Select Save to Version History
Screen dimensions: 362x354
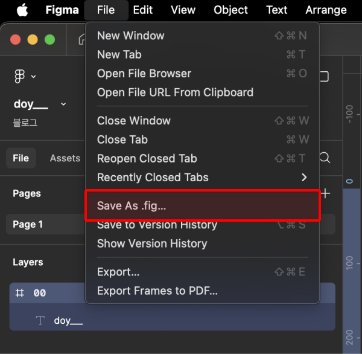coord(203,225)
